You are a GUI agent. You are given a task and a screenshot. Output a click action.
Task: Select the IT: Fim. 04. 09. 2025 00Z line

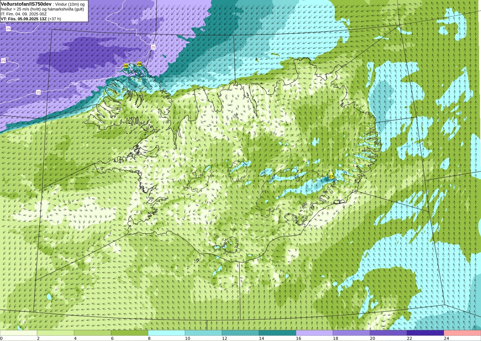[24, 14]
